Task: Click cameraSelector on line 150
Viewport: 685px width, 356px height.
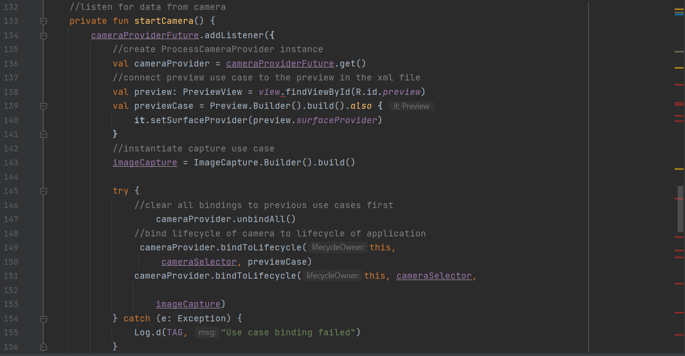Action: point(199,262)
